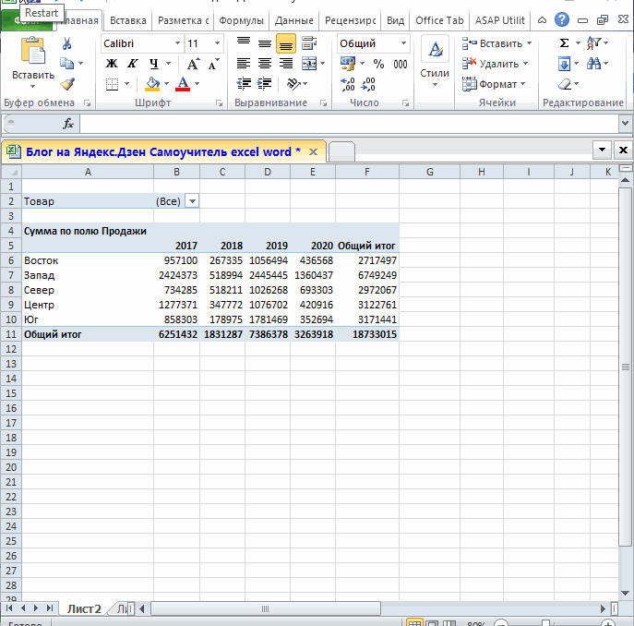Viewport: 634px width, 626px height.
Task: Click the Merge and Center icon
Action: click(309, 64)
